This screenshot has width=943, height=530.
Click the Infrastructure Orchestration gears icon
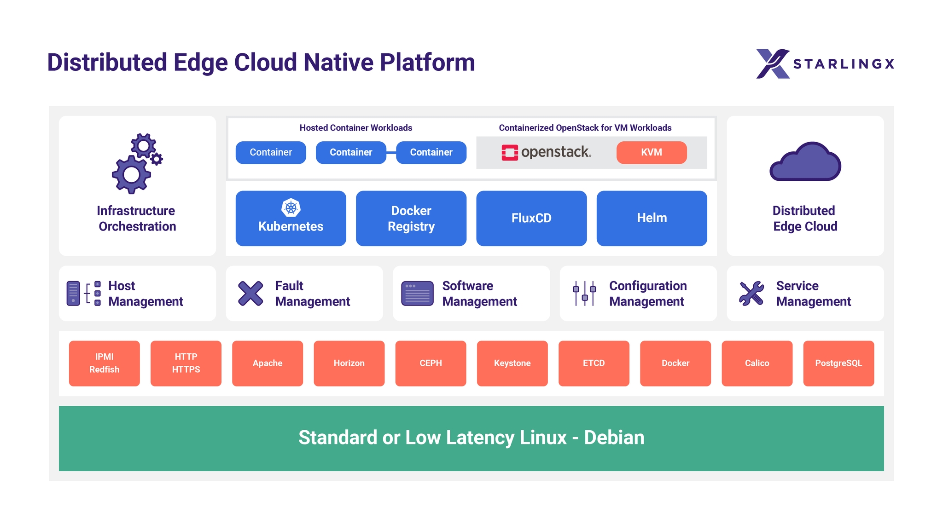coord(136,163)
